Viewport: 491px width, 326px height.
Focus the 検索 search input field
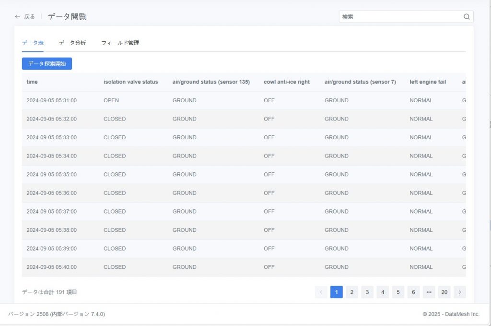400,17
